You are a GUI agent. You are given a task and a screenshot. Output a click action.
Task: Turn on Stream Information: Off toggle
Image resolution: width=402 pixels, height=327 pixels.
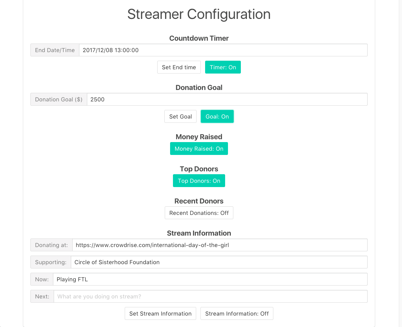click(x=237, y=313)
